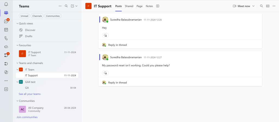Search in channel with header magnifier icon
Image resolution: width=279 pixels, height=122 pixels.
[261, 6]
